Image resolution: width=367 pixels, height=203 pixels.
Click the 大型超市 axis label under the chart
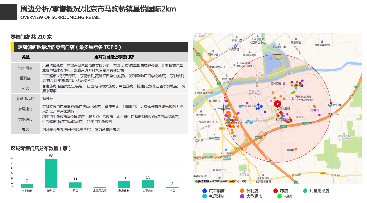point(148,191)
